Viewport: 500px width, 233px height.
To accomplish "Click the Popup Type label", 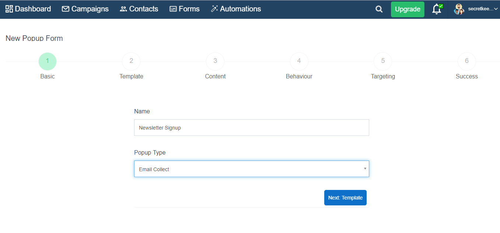I will 150,153.
